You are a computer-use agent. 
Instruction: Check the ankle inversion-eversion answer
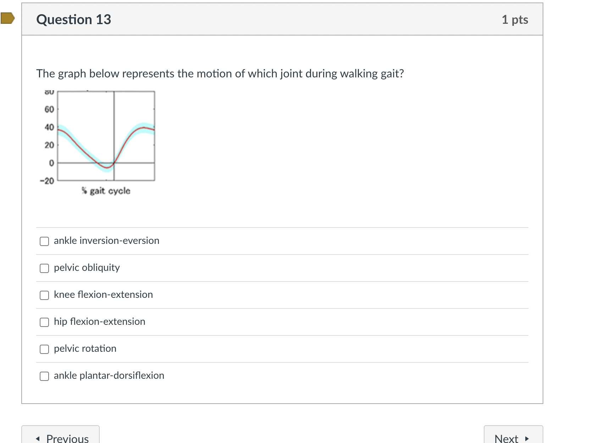click(x=44, y=241)
